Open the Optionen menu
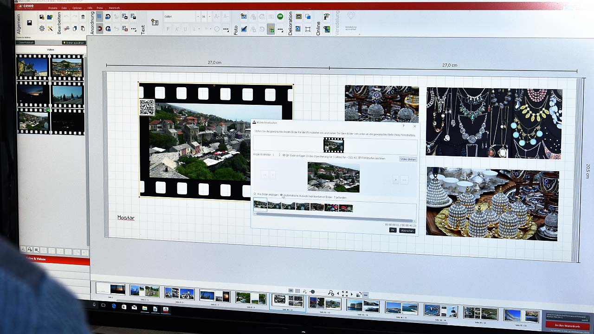594x334 pixels. pos(77,8)
